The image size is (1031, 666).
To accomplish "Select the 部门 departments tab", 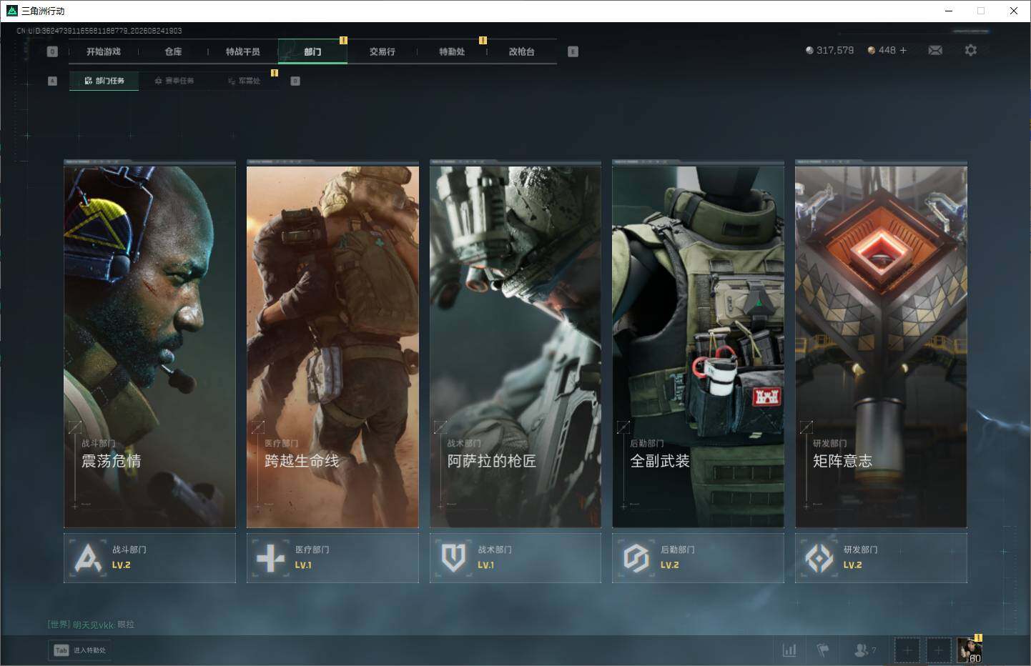I will coord(312,51).
